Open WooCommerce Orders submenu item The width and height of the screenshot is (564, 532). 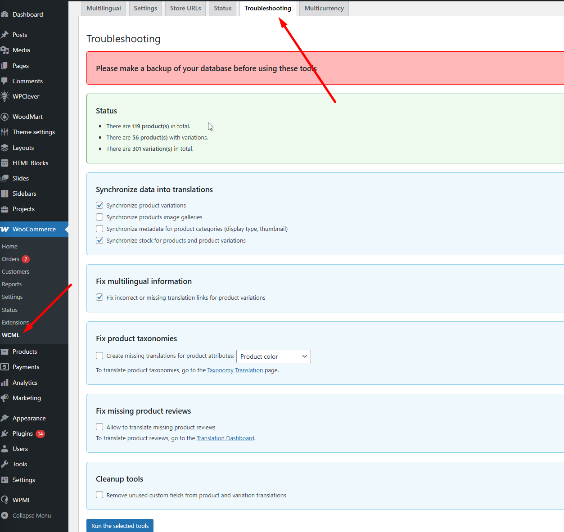(10, 259)
